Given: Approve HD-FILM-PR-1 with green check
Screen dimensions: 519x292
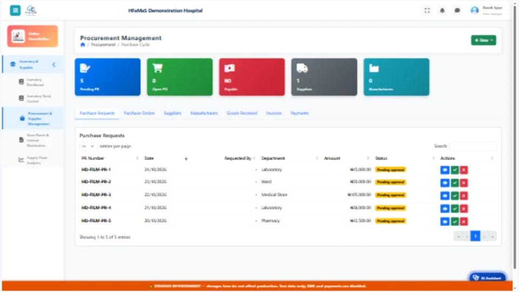Looking at the screenshot, I should 455,170.
